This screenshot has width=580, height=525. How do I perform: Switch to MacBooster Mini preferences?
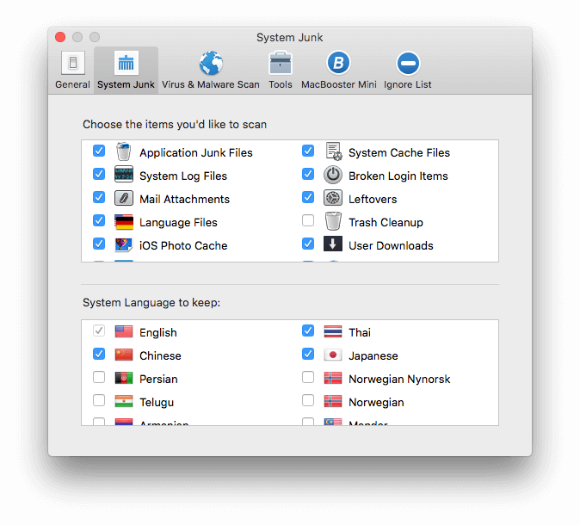click(339, 65)
